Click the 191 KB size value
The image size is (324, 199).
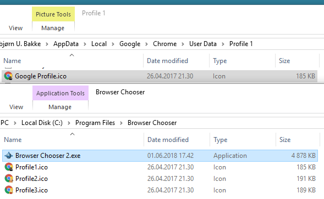[306, 179]
